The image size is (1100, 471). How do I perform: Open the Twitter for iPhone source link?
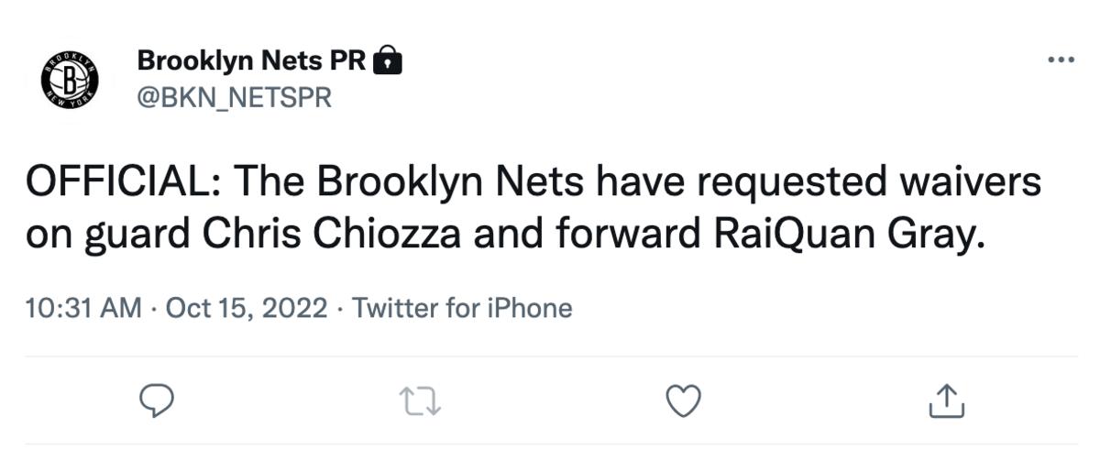click(x=462, y=308)
